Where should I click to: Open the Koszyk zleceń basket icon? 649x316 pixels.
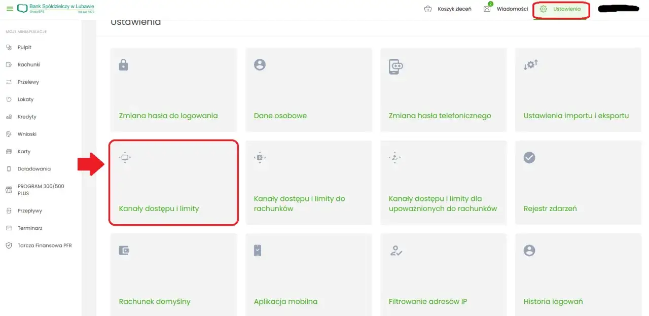[x=428, y=9]
